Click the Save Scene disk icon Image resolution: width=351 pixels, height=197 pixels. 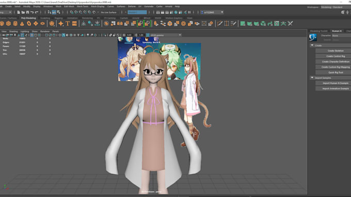point(27,12)
